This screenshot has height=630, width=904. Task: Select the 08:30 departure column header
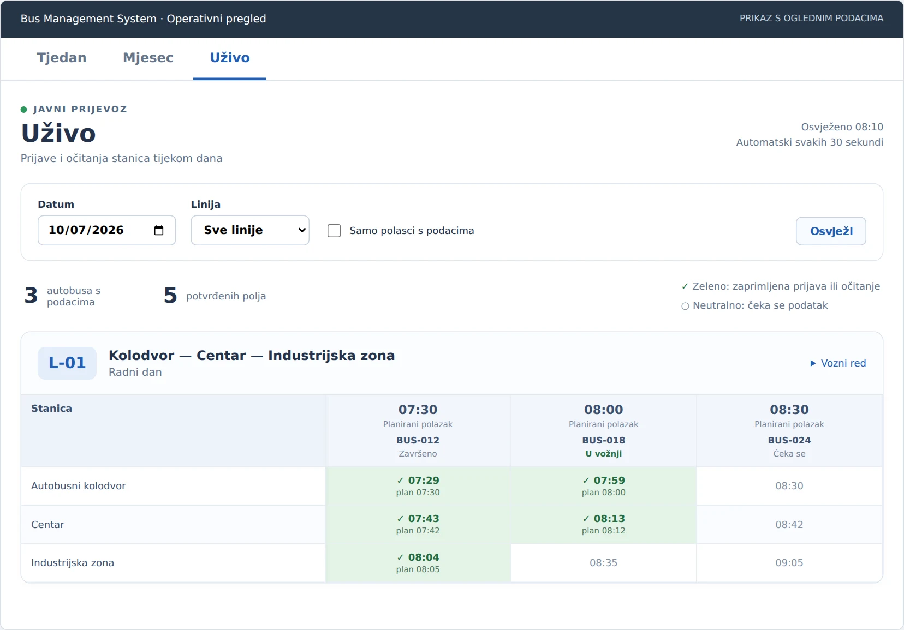[x=789, y=431]
